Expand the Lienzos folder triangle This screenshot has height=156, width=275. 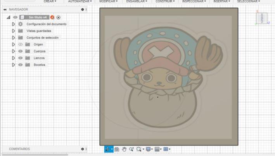tap(13, 58)
